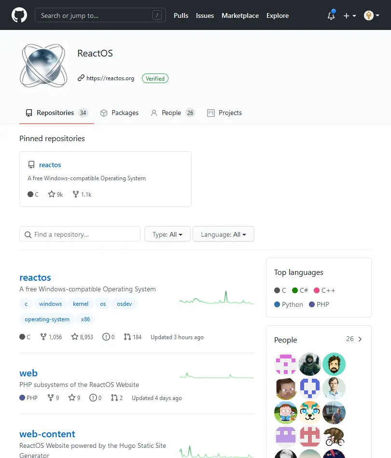Click the 'os' topic tag
The image size is (391, 458).
[103, 304]
